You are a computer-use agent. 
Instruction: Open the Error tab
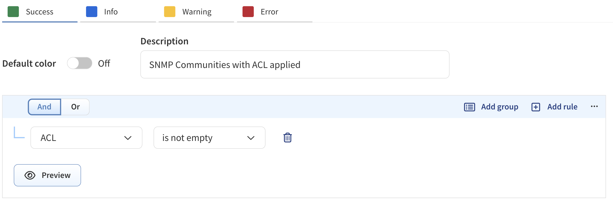tap(269, 12)
